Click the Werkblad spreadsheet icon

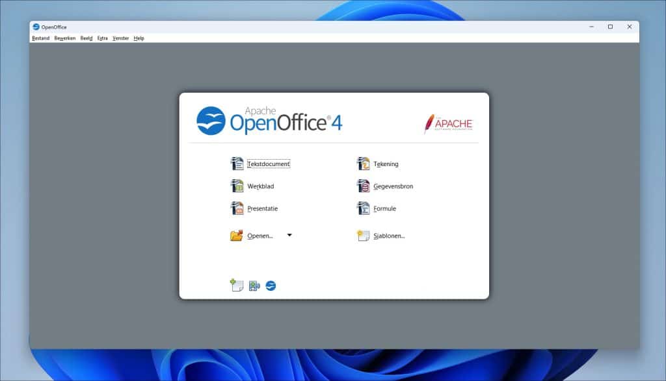click(237, 186)
